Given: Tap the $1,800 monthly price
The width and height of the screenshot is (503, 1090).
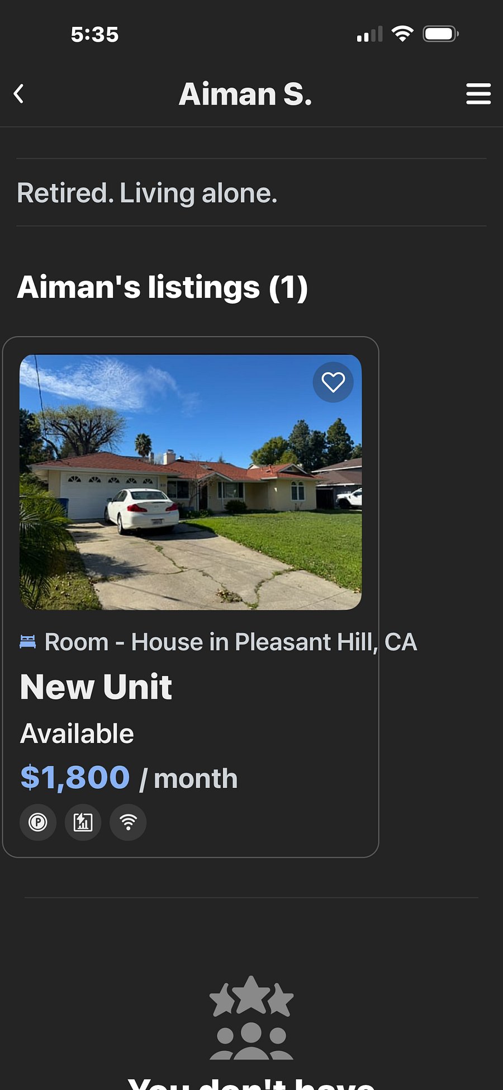Looking at the screenshot, I should coord(75,778).
